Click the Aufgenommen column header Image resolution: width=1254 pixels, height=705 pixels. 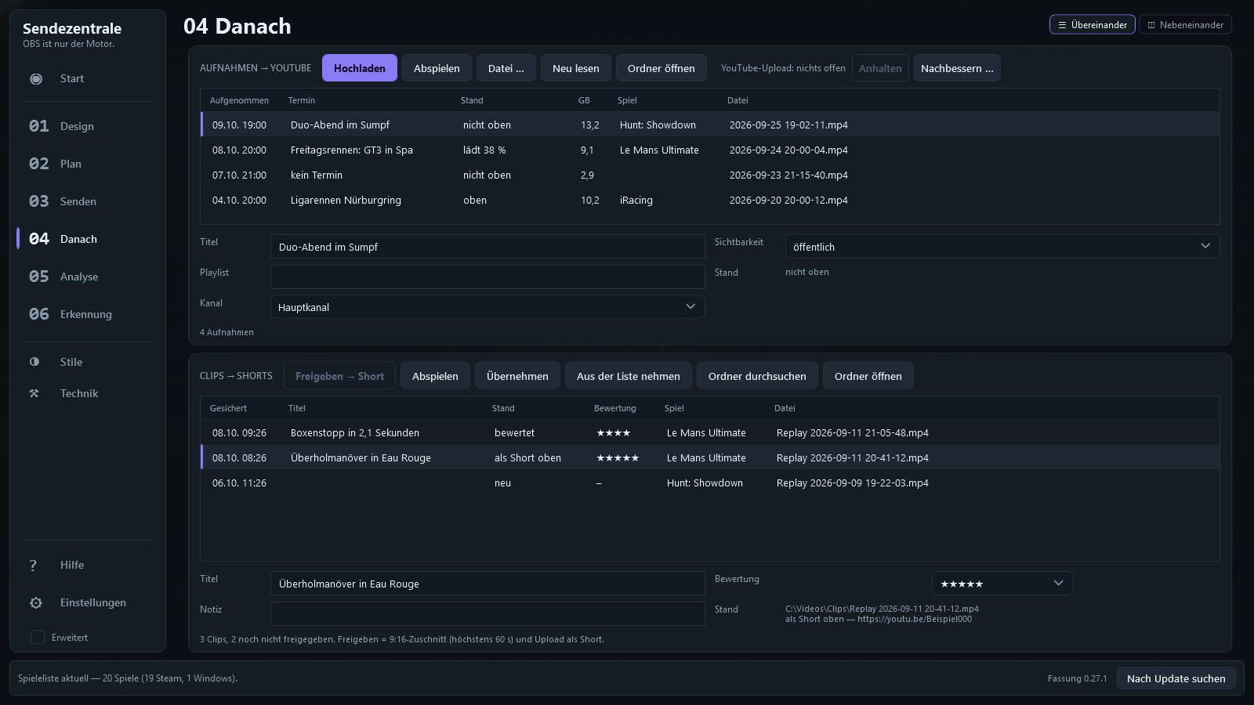(x=239, y=100)
